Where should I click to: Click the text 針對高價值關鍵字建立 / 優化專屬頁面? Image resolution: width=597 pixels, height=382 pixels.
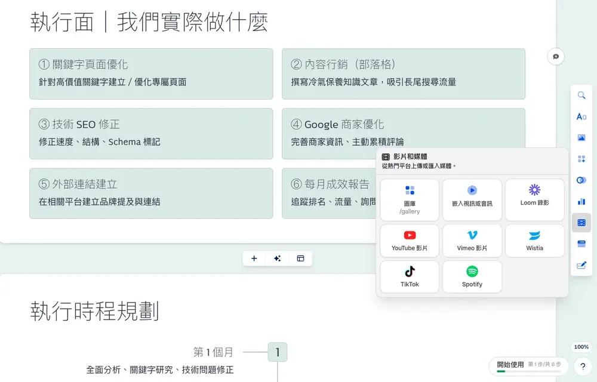click(x=113, y=82)
